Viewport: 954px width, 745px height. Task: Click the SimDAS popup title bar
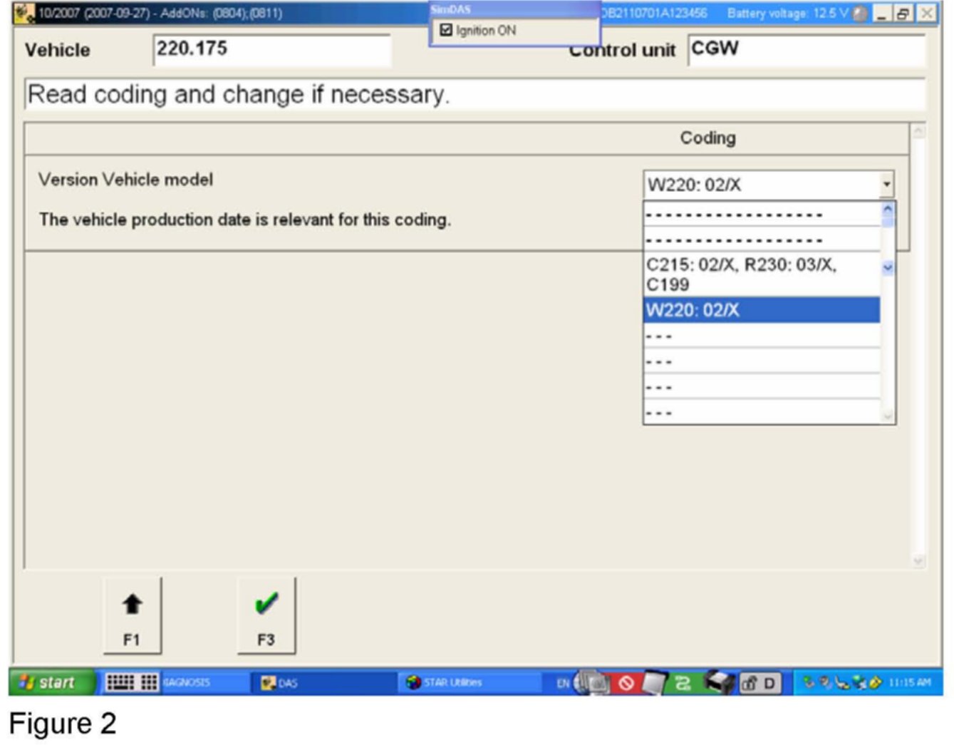(x=514, y=9)
